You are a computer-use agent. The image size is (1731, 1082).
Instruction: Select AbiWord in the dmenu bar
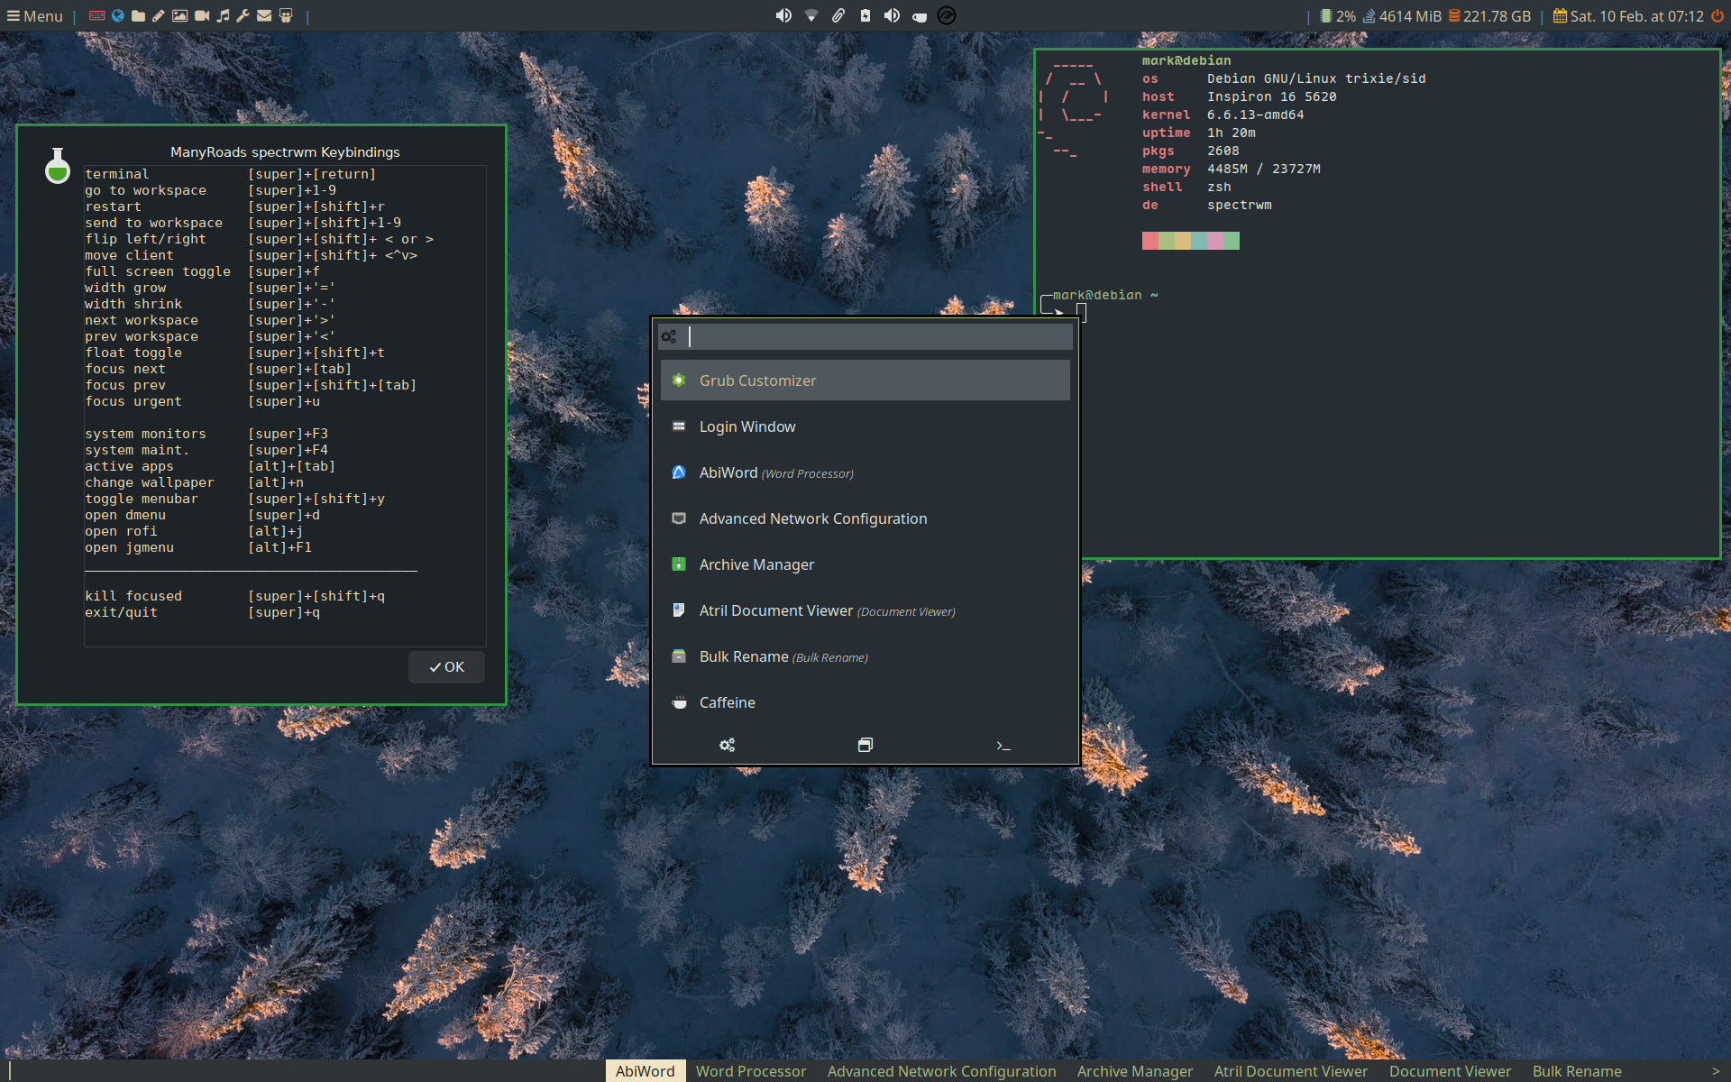pos(645,1071)
